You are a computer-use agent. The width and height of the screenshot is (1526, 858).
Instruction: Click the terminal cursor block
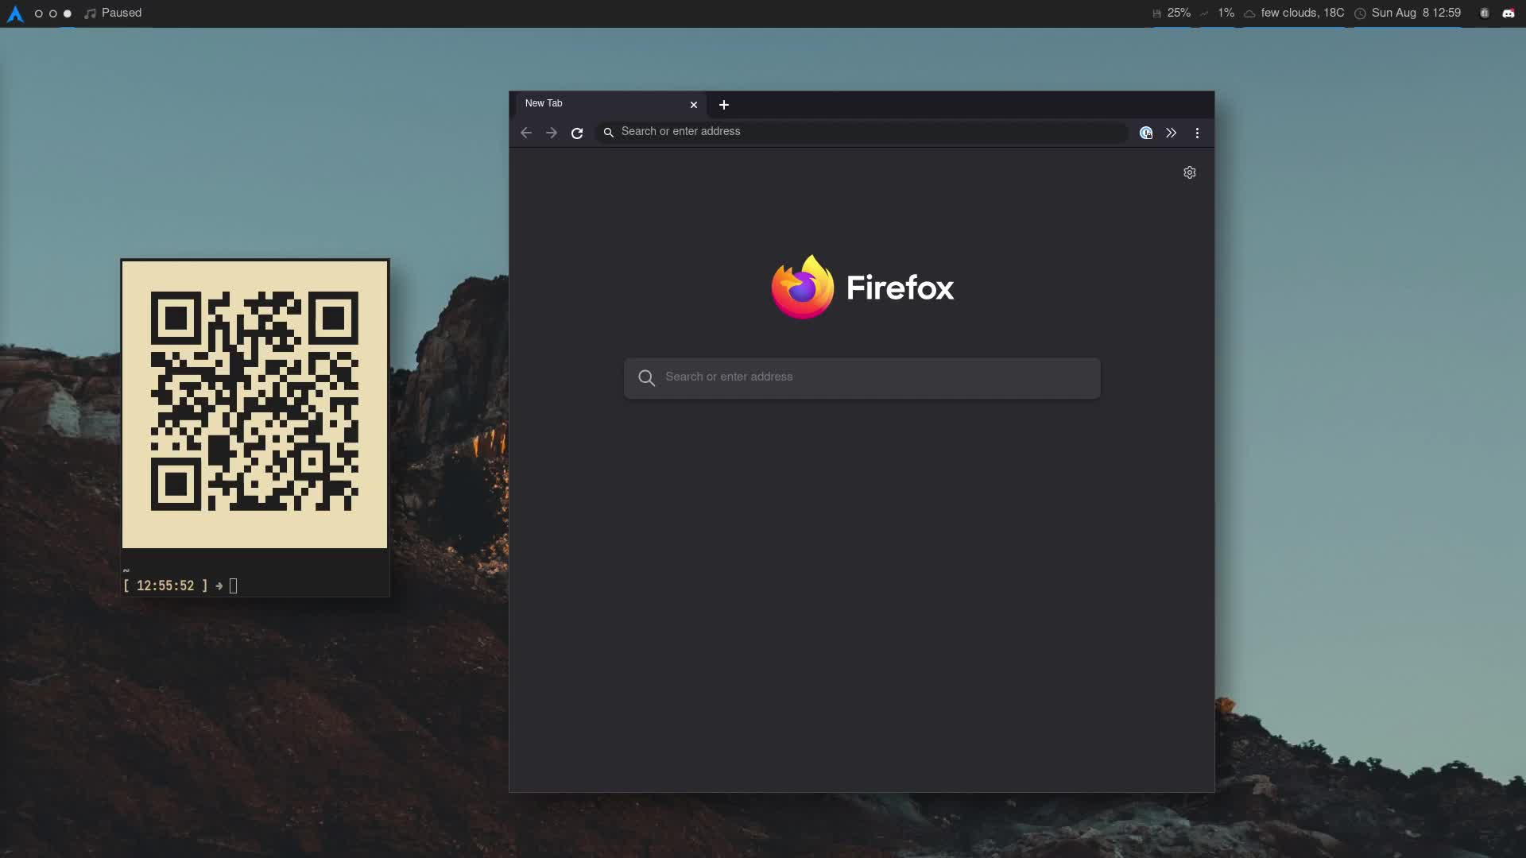(233, 586)
